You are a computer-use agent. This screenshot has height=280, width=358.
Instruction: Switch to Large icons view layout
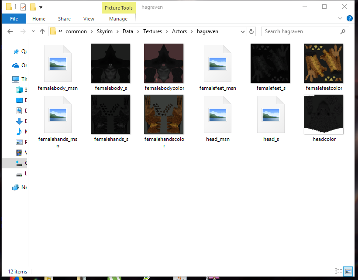tap(348, 271)
